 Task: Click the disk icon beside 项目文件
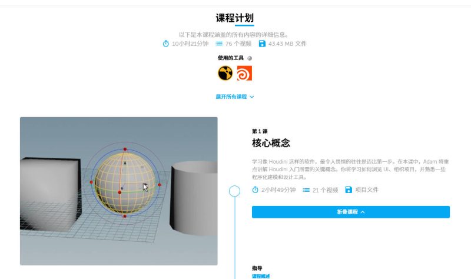tap(349, 190)
